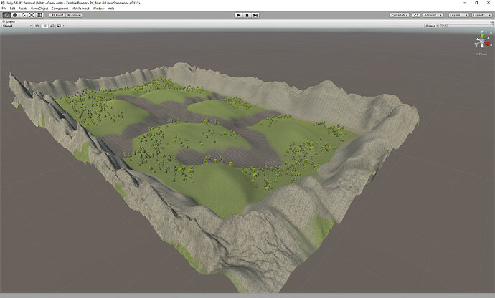
Task: Select the Rect transform tool
Action: click(39, 15)
